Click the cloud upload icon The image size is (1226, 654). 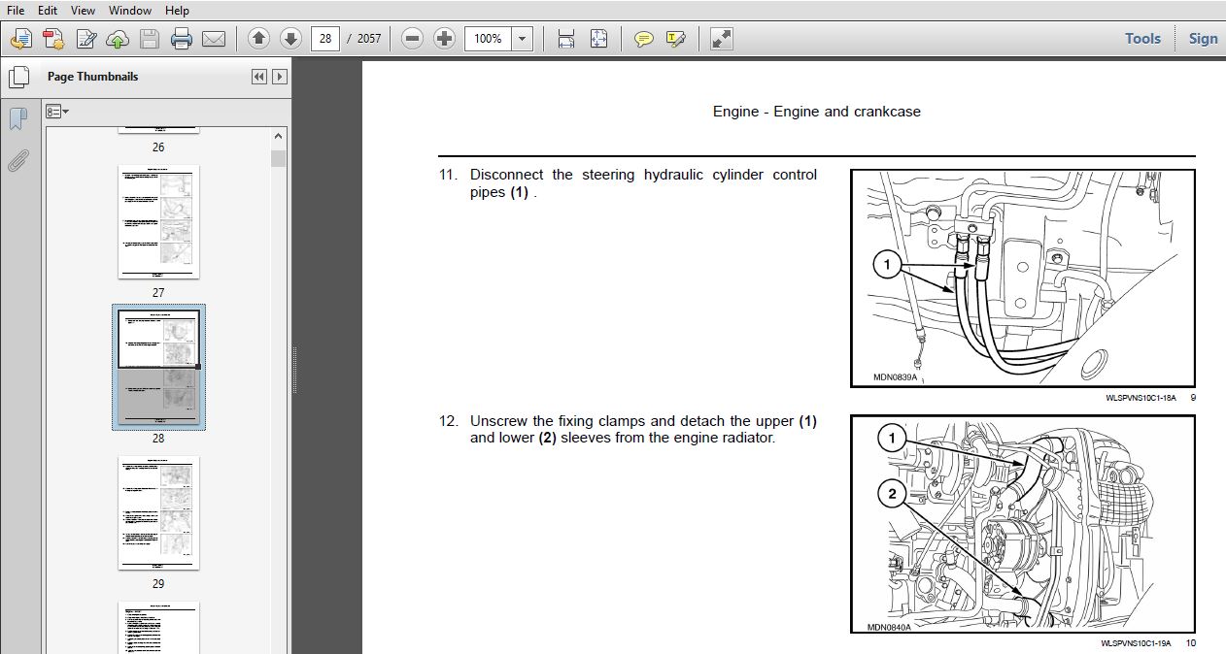118,39
